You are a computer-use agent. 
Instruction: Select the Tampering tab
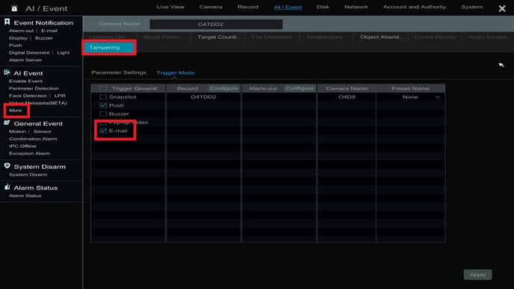click(109, 48)
